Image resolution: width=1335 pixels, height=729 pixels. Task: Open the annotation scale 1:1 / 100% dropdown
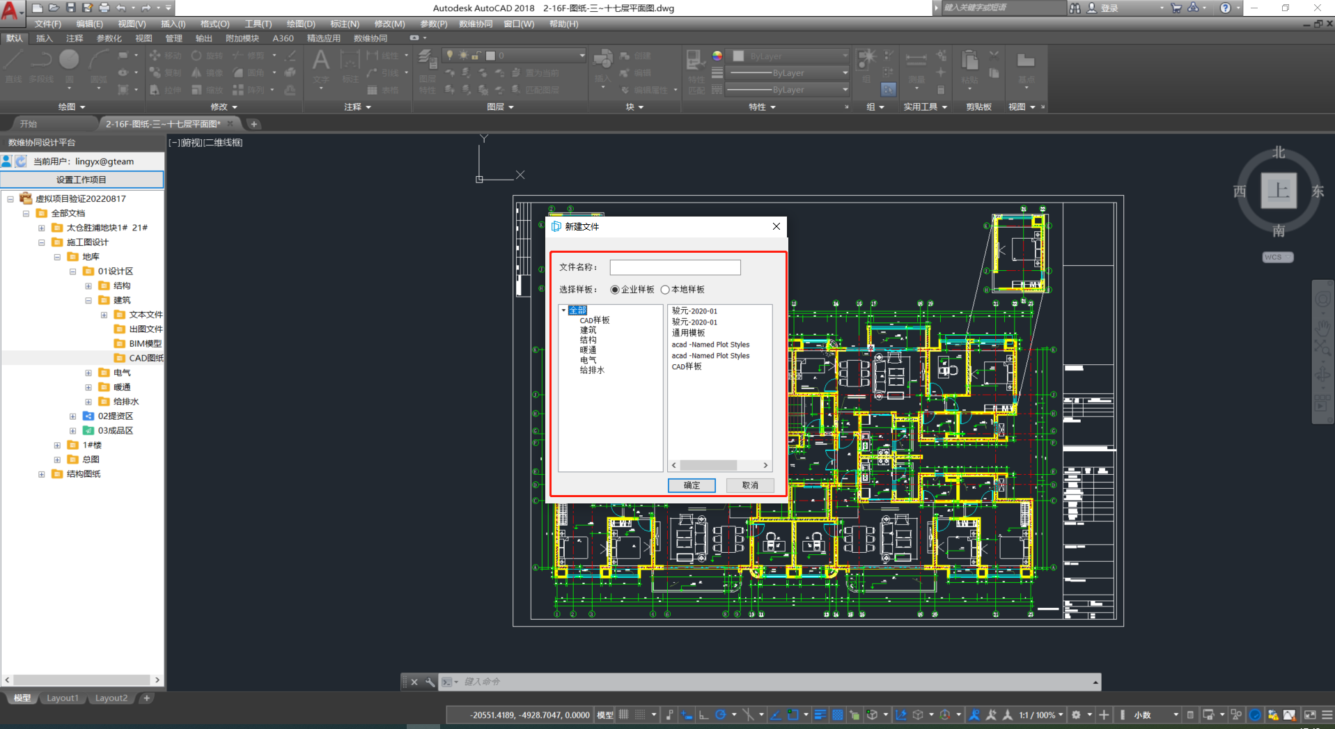point(1042,715)
